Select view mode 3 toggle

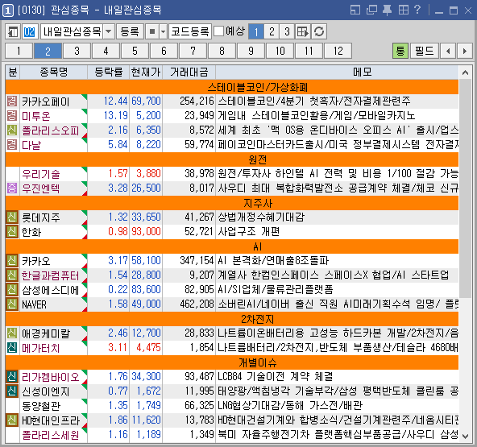[x=287, y=31]
